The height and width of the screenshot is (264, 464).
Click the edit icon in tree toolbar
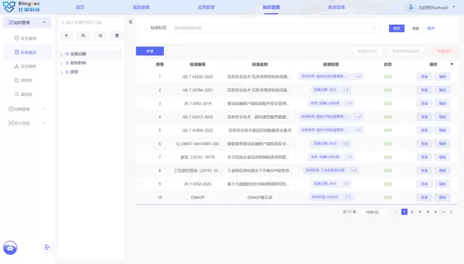tap(83, 36)
